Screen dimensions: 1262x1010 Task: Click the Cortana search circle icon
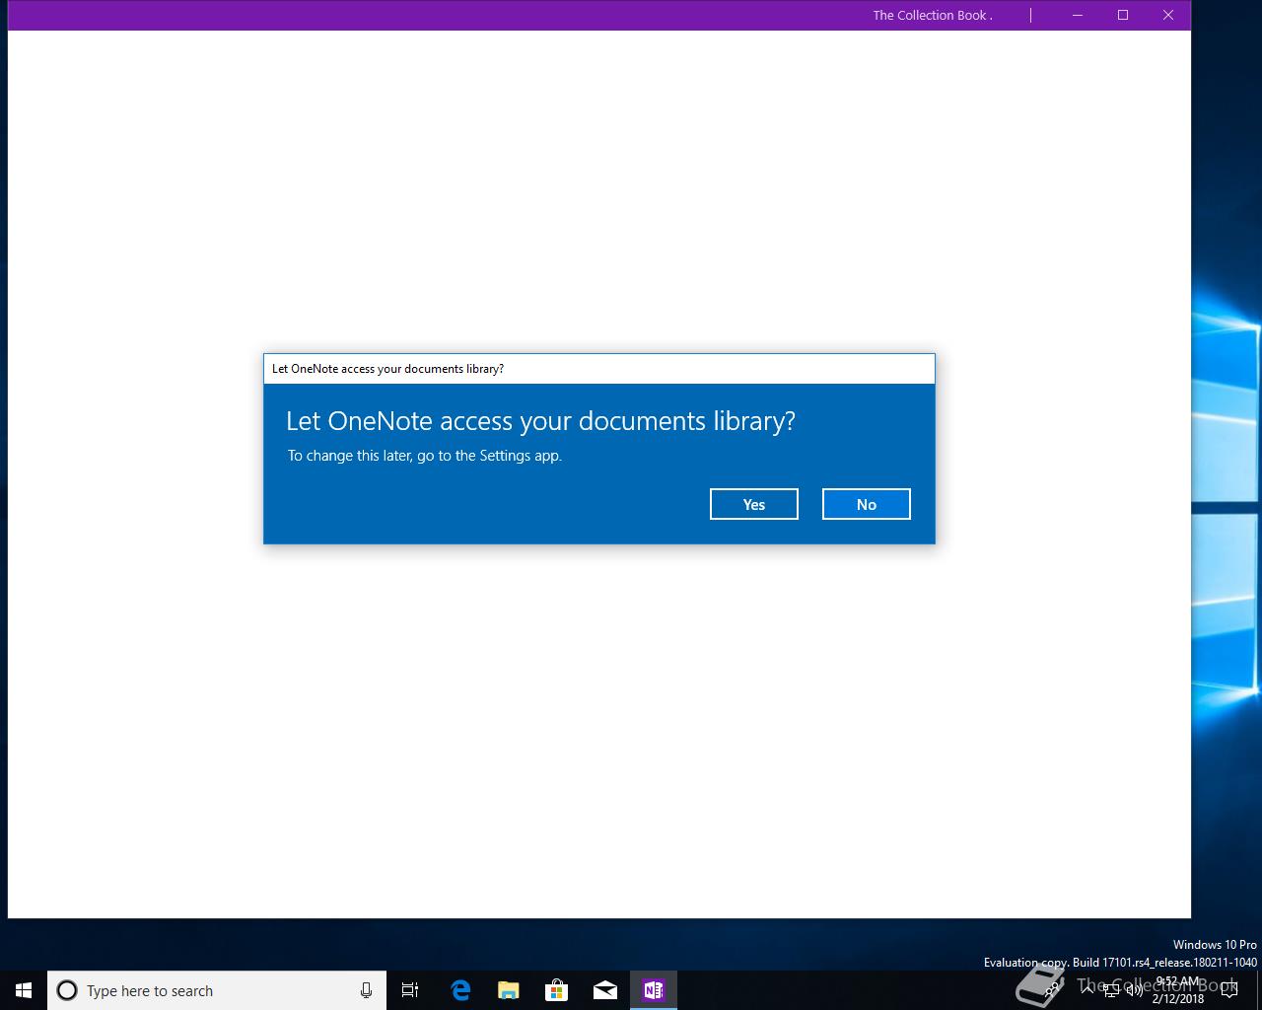67,990
